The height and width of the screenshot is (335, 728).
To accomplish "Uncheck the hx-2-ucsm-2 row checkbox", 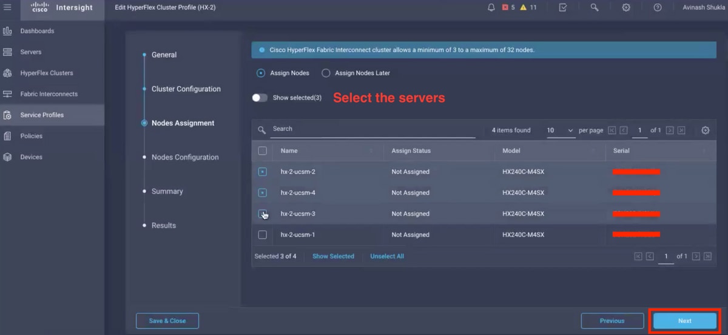I will tap(263, 172).
